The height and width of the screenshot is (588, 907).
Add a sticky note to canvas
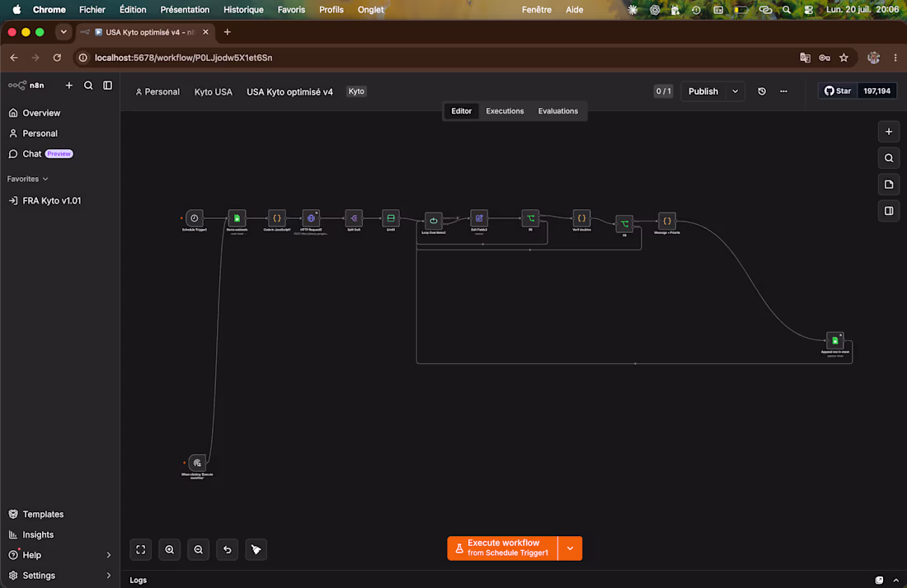[x=889, y=184]
